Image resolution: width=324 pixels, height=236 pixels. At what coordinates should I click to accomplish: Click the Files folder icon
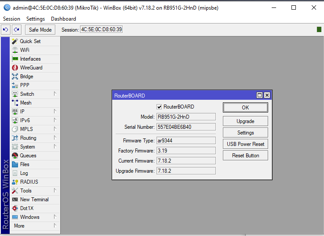[x=15, y=164]
